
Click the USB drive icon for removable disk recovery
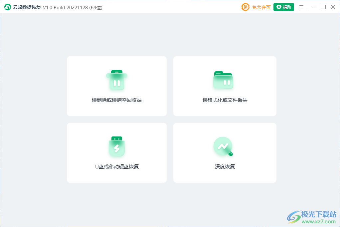click(116, 146)
